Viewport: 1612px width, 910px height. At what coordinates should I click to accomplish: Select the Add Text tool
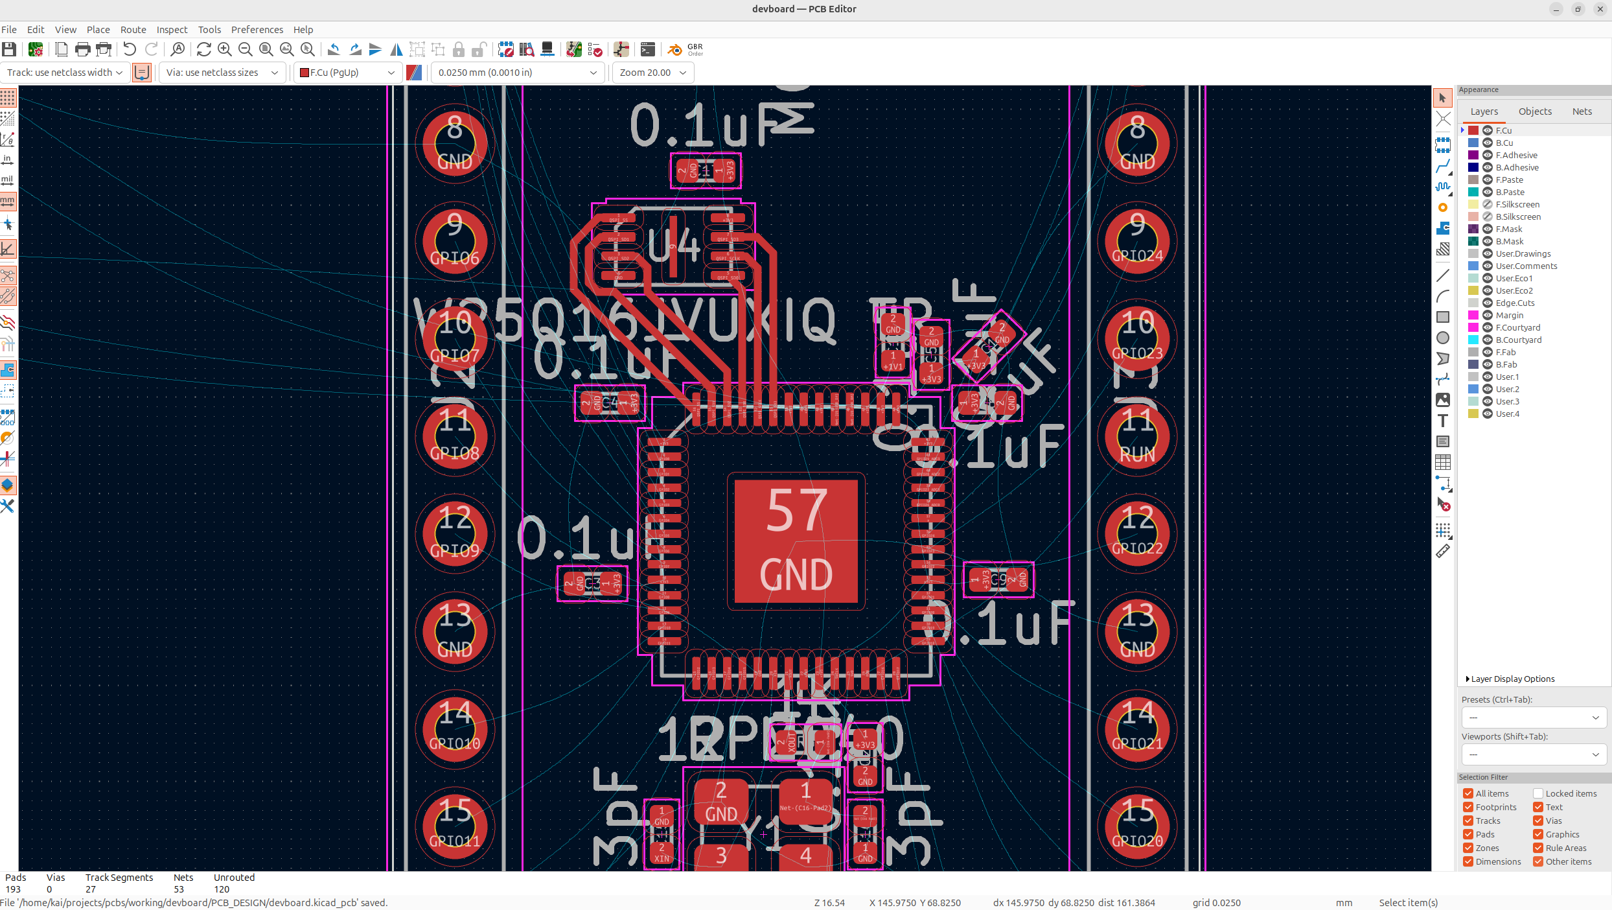click(1442, 421)
